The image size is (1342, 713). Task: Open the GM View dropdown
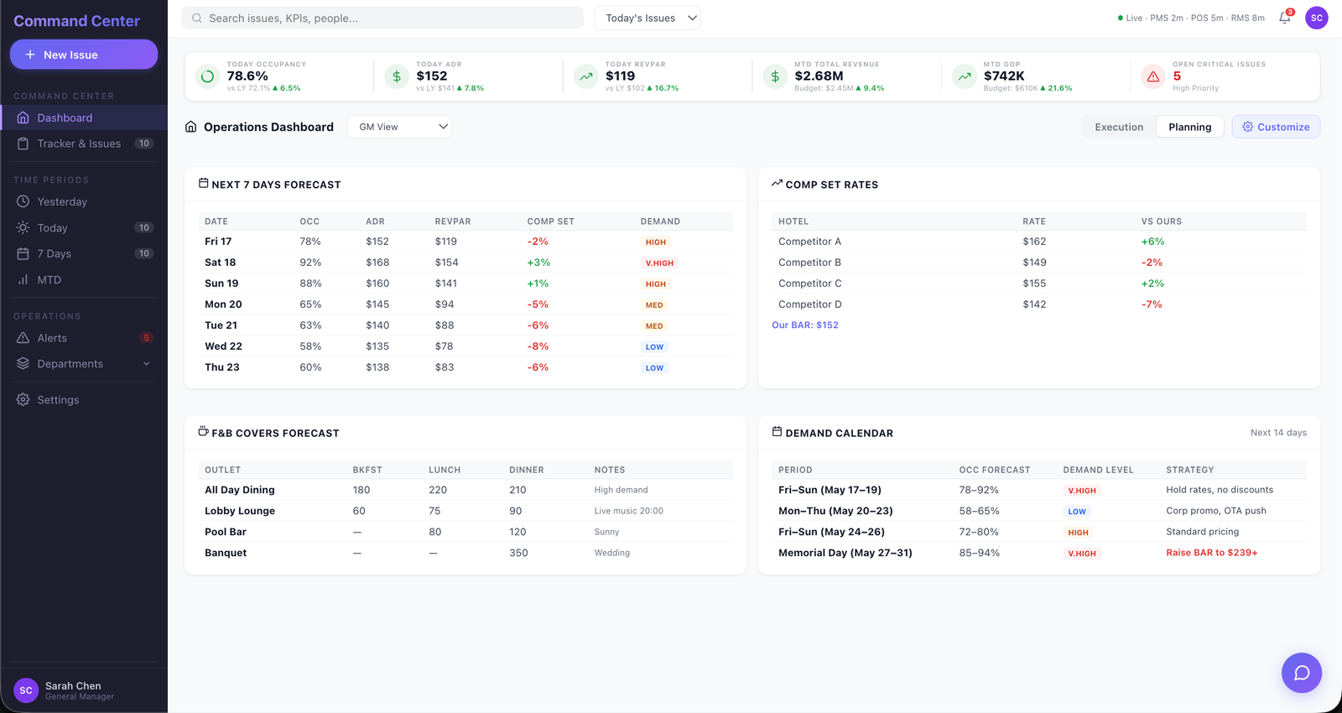[x=399, y=127]
